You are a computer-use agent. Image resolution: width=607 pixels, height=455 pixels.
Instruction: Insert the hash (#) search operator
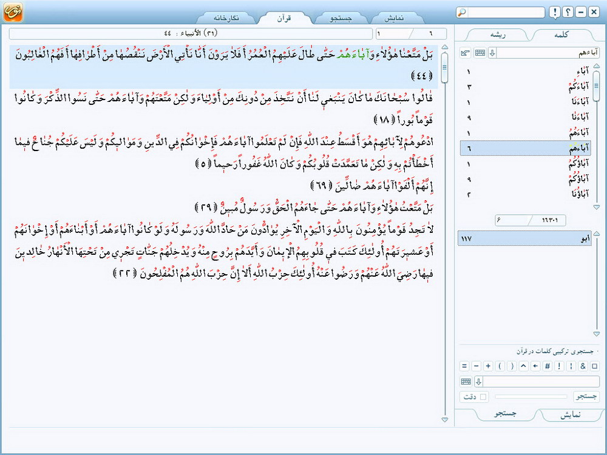[547, 366]
